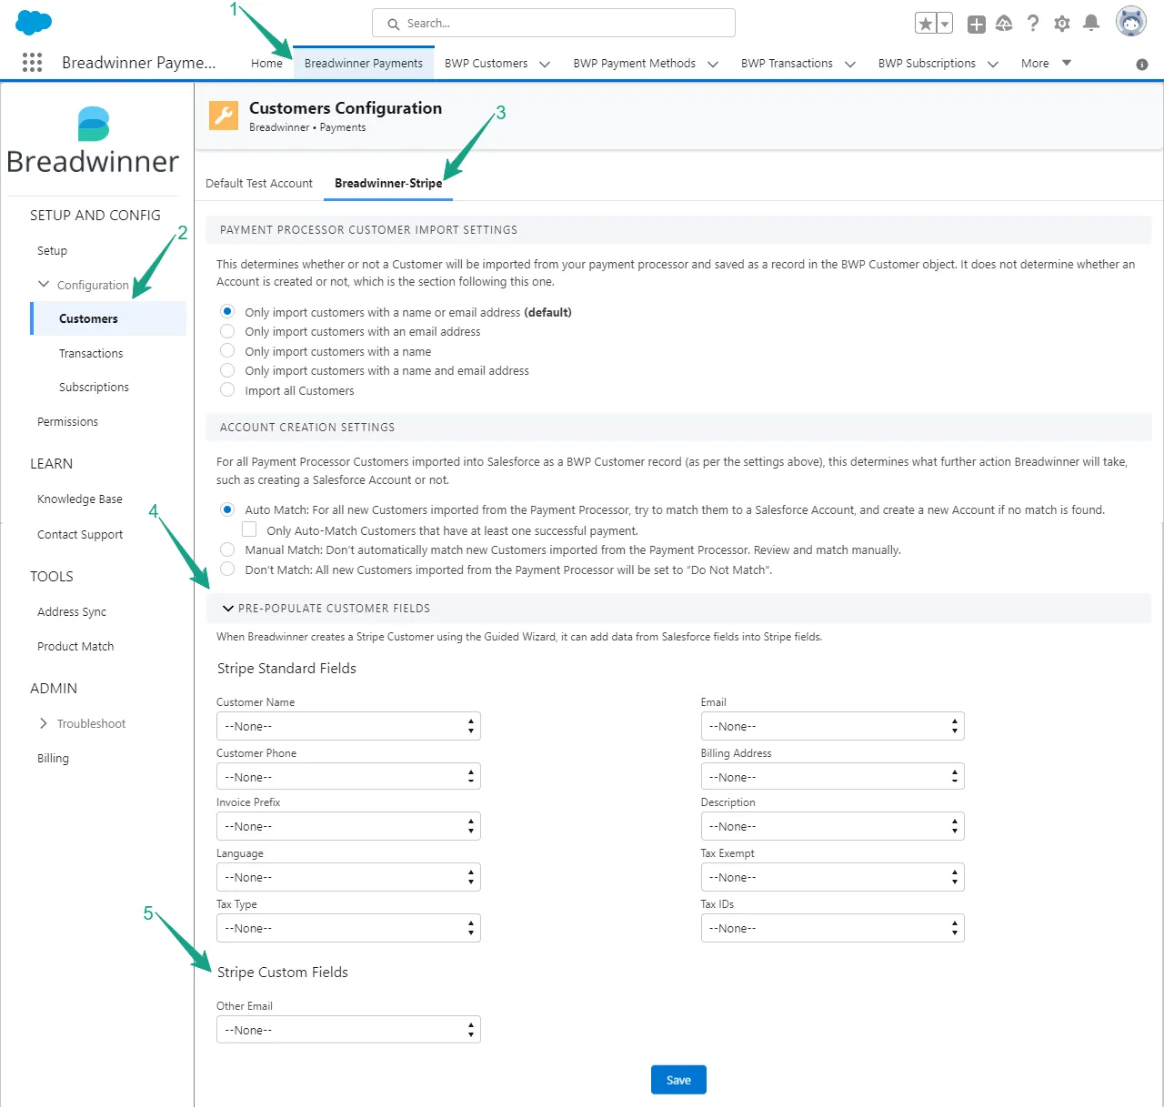1164x1109 pixels.
Task: Open Contact Support in sidebar
Action: [80, 534]
